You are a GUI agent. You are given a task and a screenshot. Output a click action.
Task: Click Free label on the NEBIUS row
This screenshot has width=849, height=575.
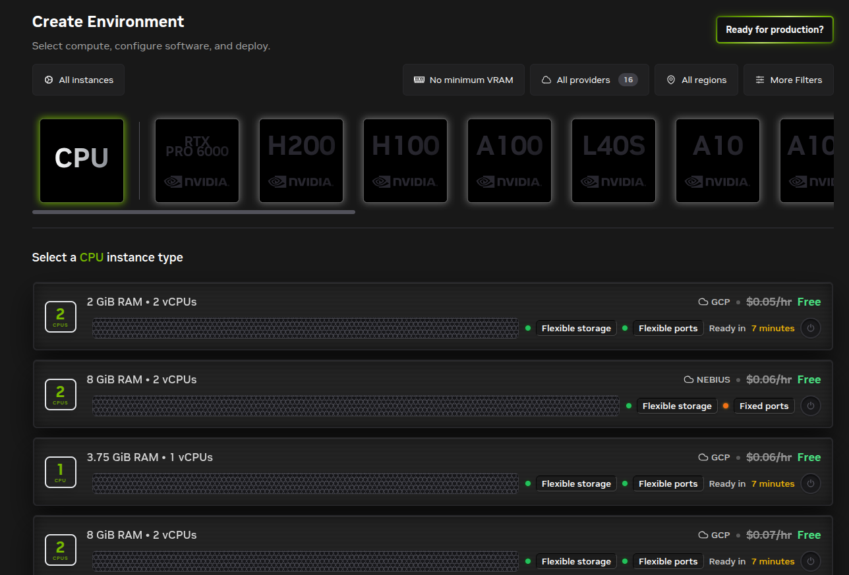click(809, 379)
